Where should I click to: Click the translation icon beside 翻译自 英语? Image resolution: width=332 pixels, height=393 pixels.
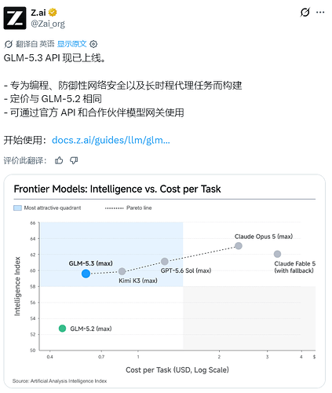[x=8, y=44]
